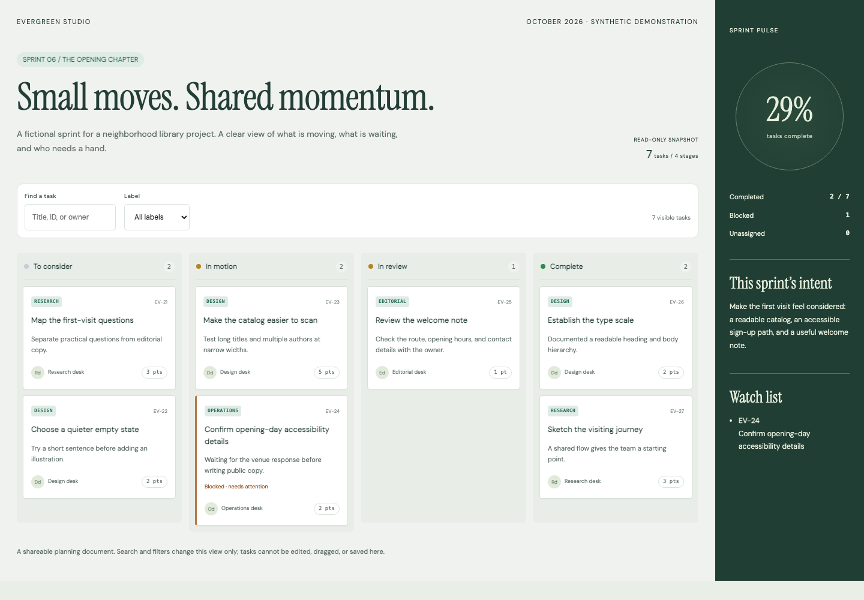Click the Rd avatar on EV-21 card
This screenshot has height=600, width=864.
point(38,373)
